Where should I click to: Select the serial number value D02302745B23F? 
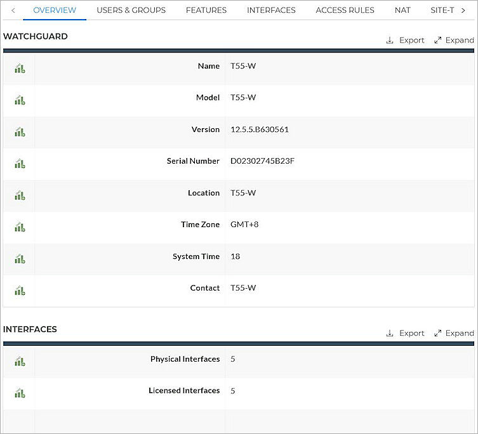(x=262, y=161)
